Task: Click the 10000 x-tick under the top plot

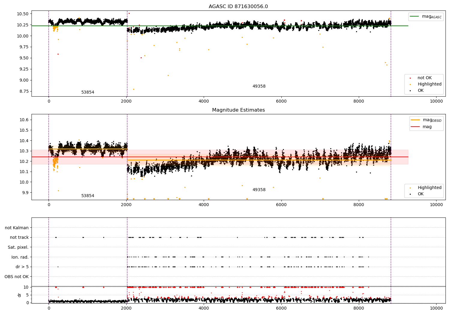Action: [x=436, y=101]
